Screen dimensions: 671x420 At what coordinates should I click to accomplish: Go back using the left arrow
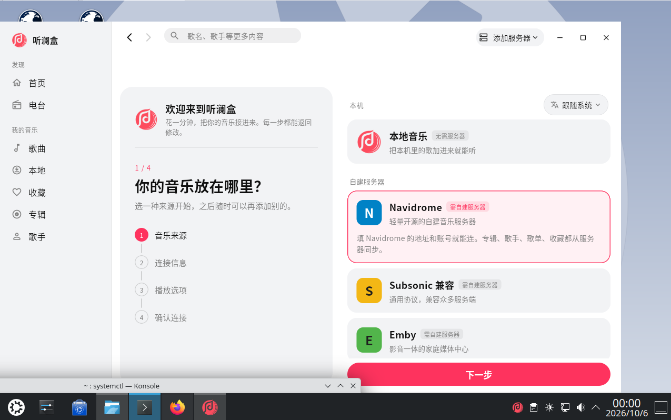click(129, 37)
